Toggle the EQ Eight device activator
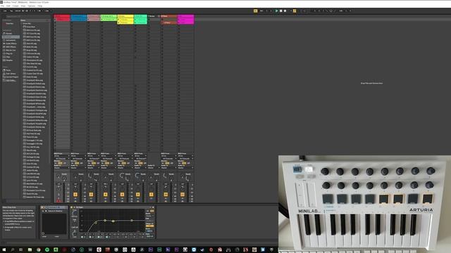451x253 pixels. (73, 207)
